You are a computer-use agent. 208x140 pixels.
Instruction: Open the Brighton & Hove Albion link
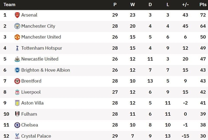click(x=46, y=70)
